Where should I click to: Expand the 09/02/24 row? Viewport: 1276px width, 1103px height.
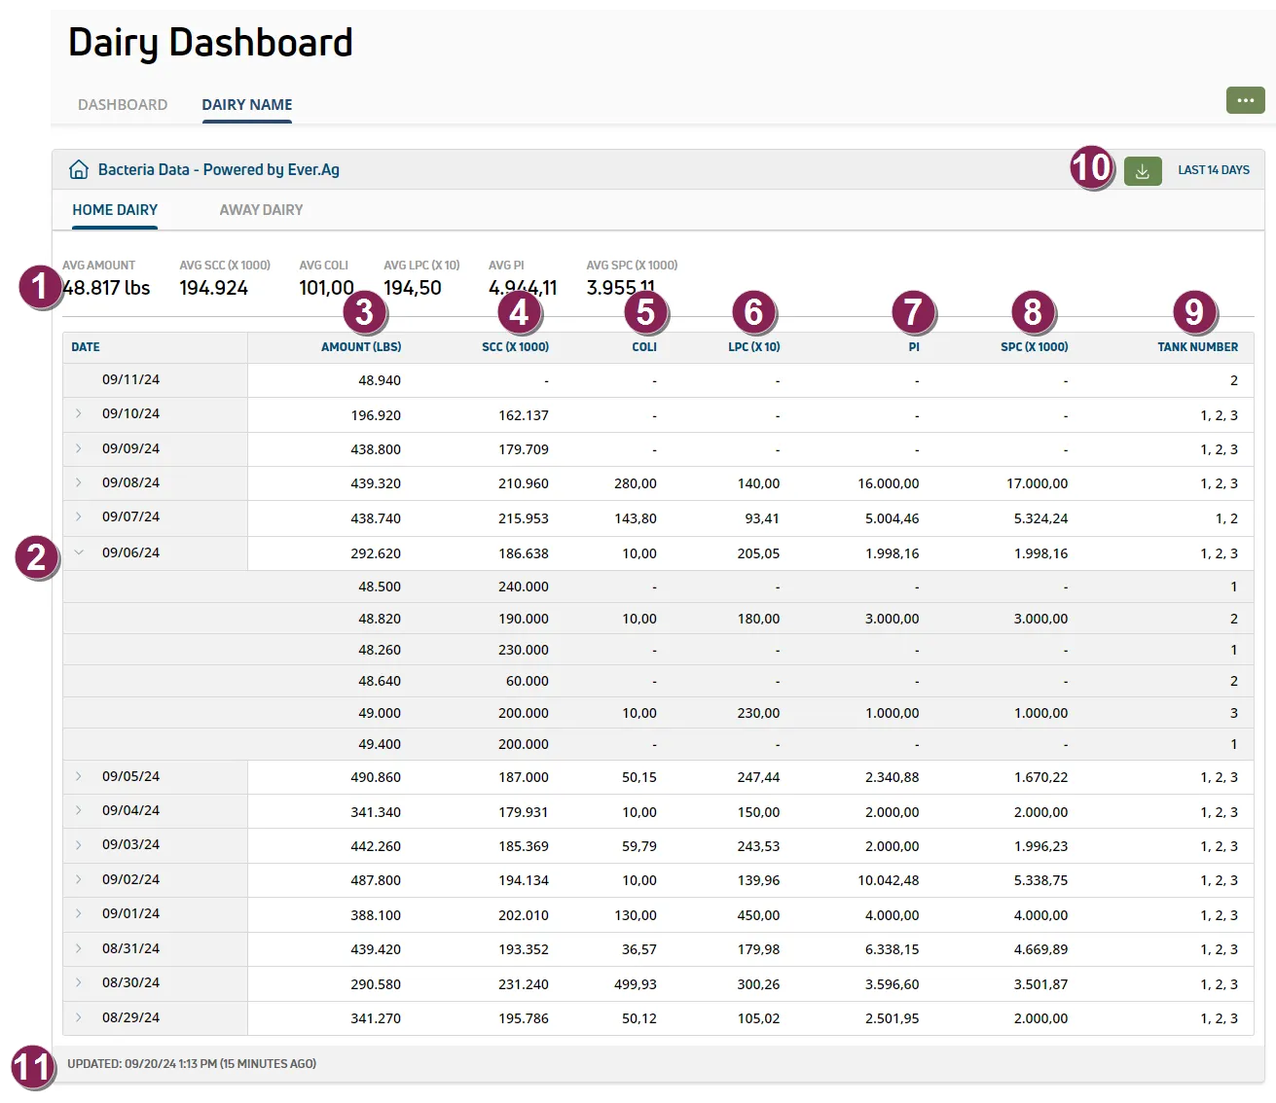[79, 879]
